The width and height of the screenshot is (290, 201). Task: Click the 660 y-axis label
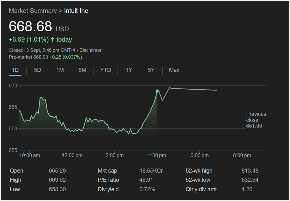13,128
